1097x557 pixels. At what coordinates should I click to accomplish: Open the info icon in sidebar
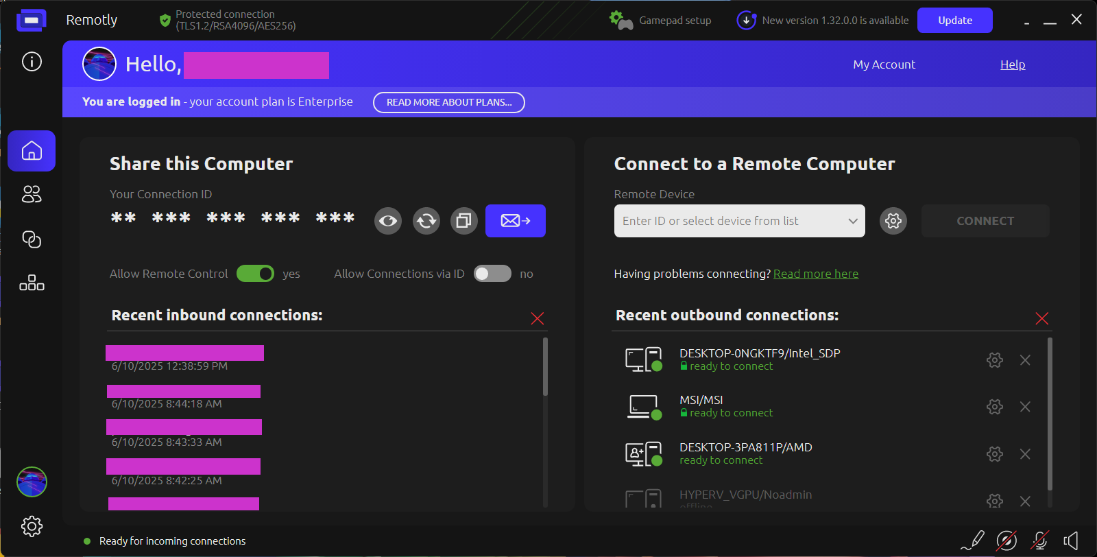pos(32,62)
